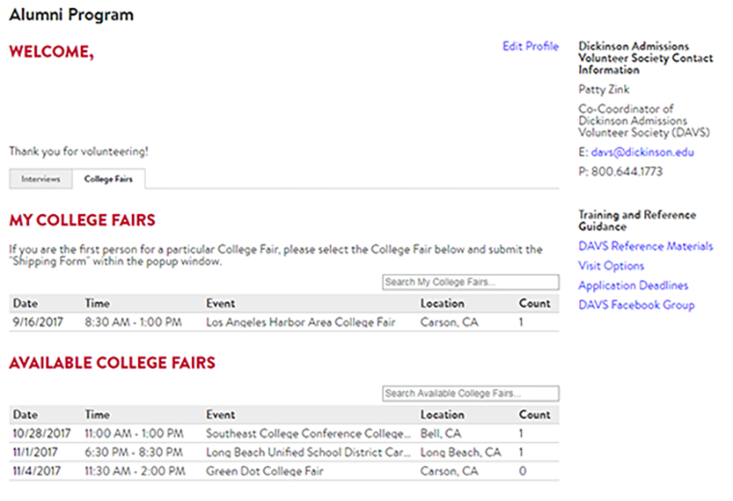This screenshot has width=733, height=501.
Task: Click the Bell, CA location cell
Action: 441,433
